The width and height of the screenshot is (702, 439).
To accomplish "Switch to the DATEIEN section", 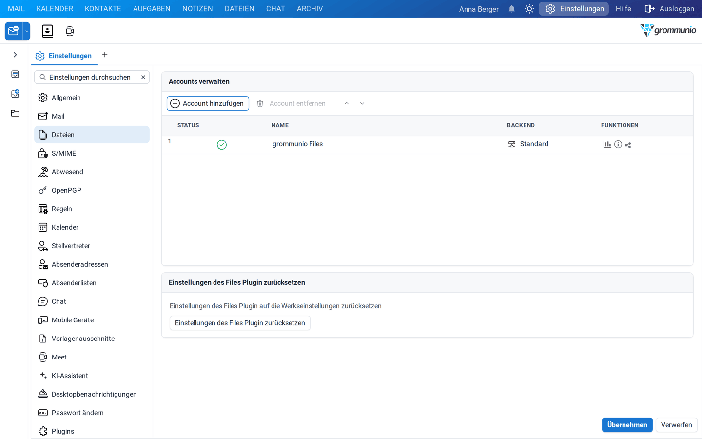I will [239, 9].
